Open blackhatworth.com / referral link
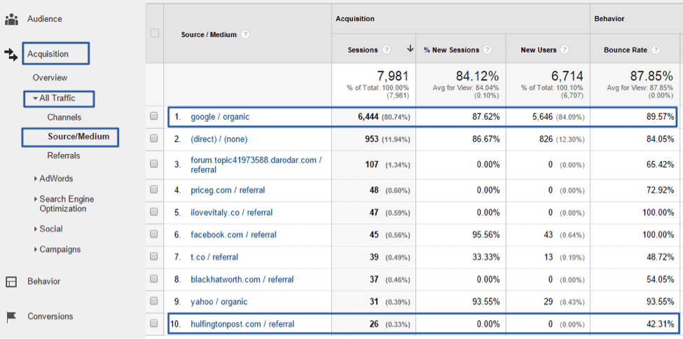683x339 pixels. pyautogui.click(x=242, y=279)
